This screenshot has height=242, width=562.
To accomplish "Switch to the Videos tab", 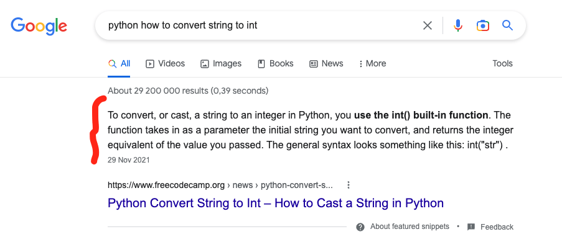I will [165, 64].
